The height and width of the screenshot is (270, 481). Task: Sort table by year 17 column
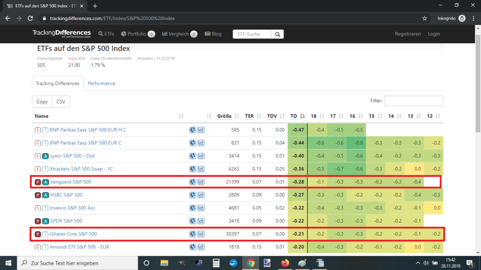tap(336, 116)
